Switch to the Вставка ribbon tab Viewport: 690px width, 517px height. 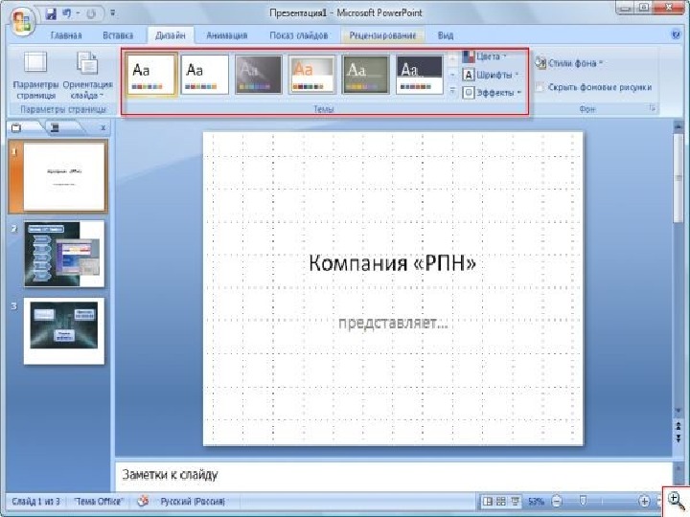[118, 35]
